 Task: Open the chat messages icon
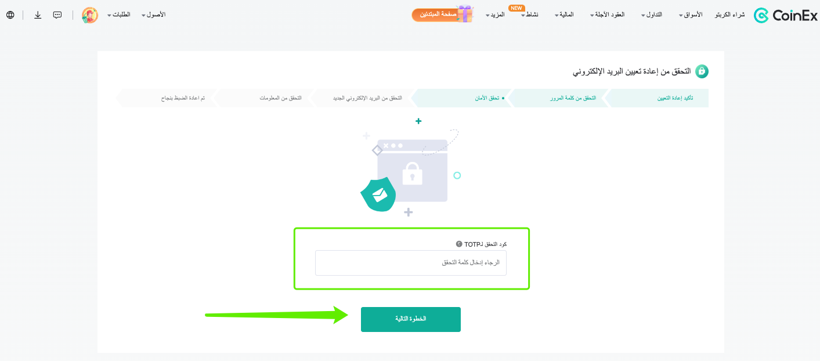click(x=57, y=15)
